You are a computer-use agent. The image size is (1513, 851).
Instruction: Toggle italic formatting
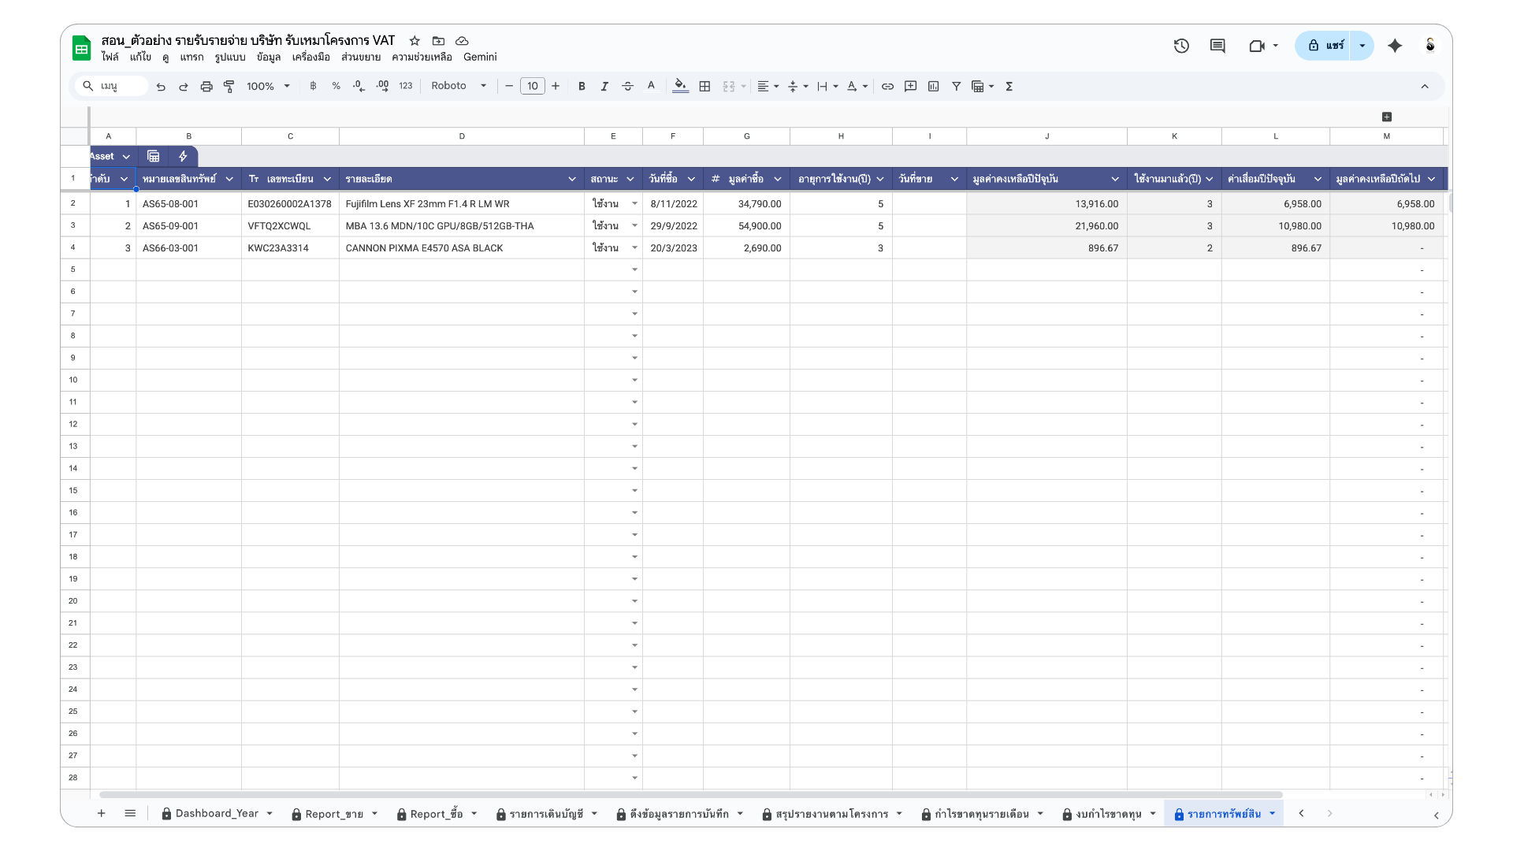(604, 86)
